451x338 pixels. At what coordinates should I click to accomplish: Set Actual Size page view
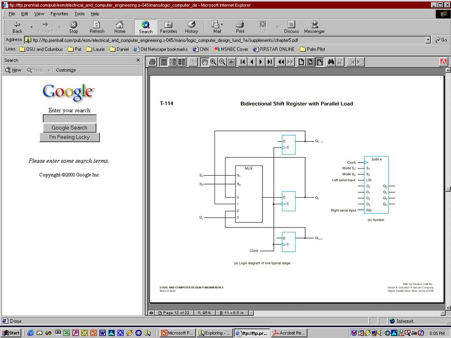point(301,62)
